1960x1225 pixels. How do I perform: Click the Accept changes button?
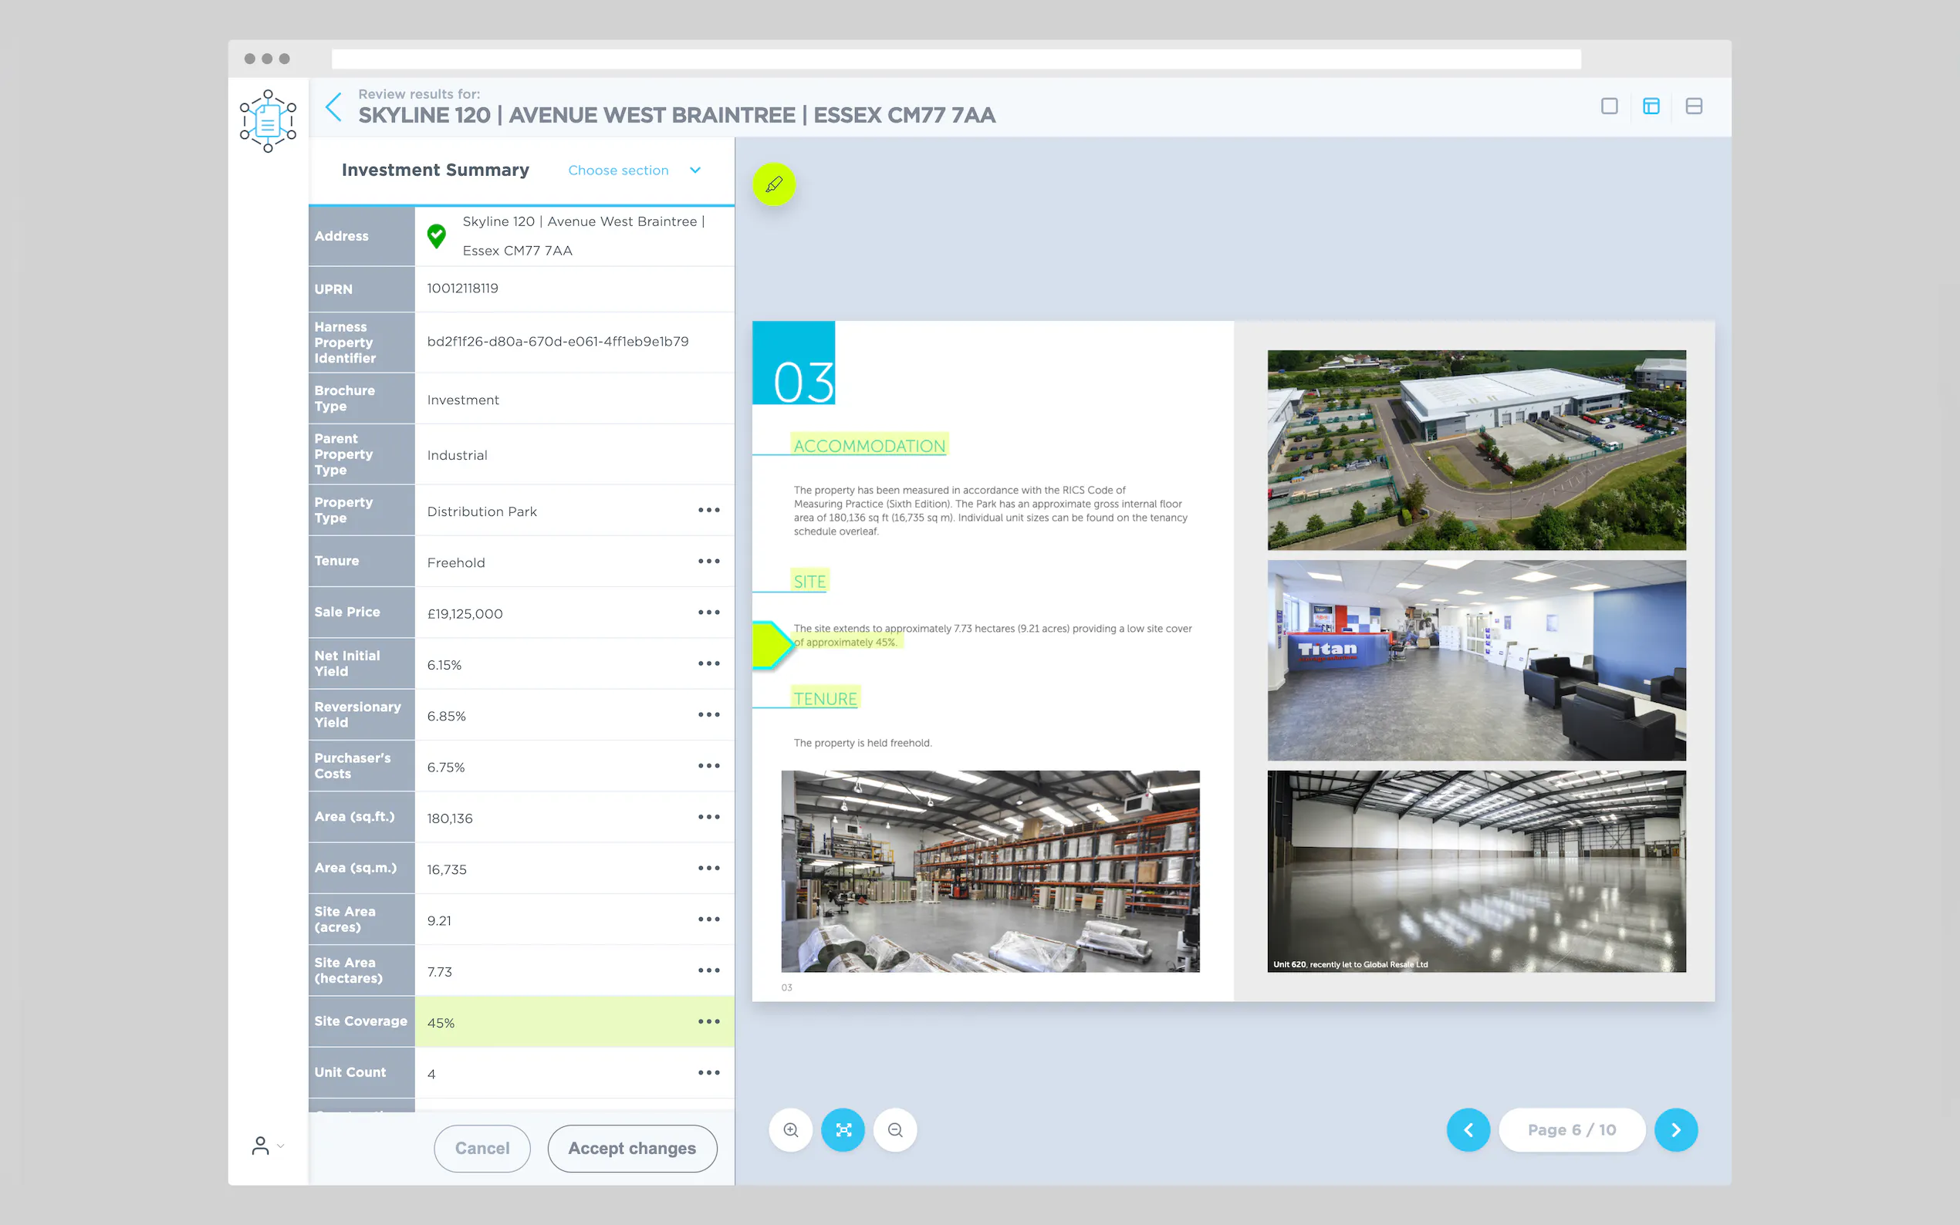tap(631, 1148)
